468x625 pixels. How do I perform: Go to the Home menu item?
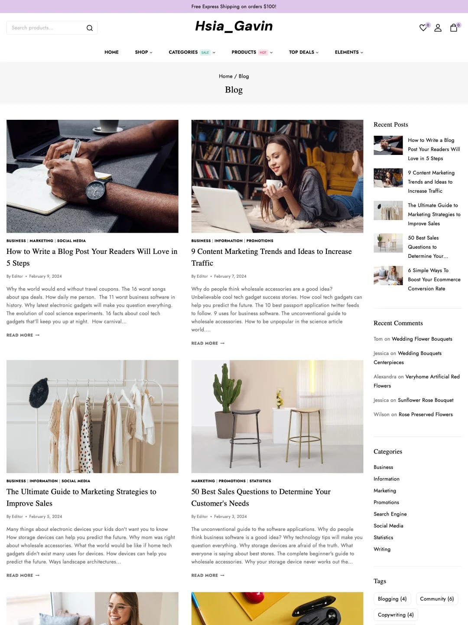click(x=111, y=52)
